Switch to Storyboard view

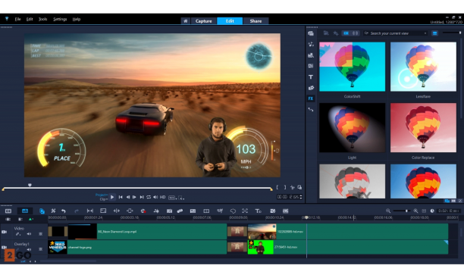tap(8, 211)
